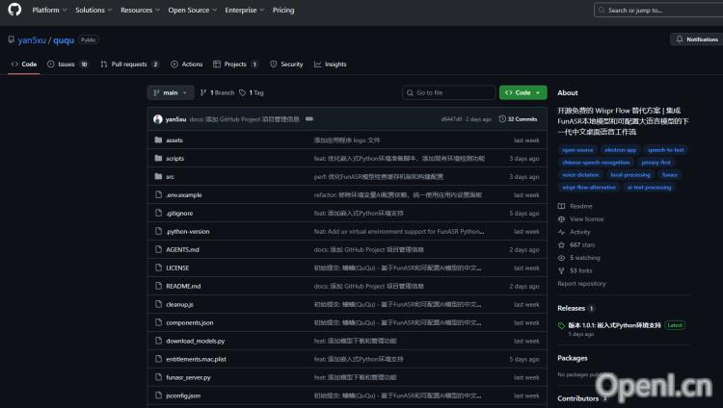The height and width of the screenshot is (408, 723).
Task: Switch to the Pull requests tab
Action: click(128, 64)
